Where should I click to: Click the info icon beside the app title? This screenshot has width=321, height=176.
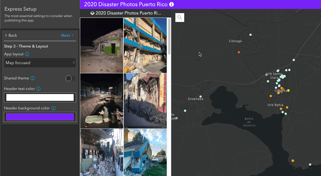pyautogui.click(x=172, y=4)
